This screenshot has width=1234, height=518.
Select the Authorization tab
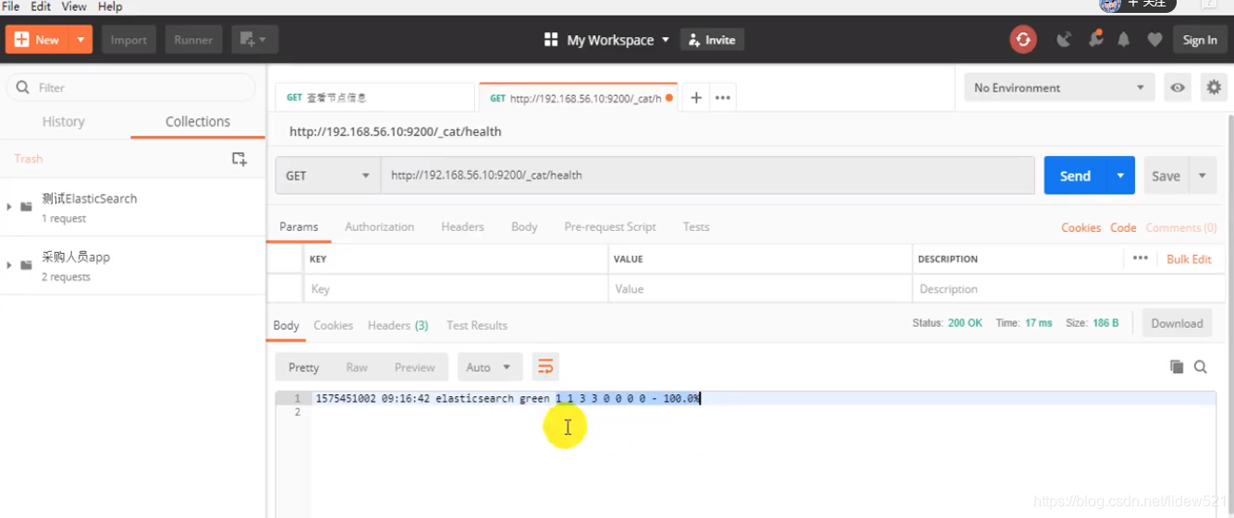click(x=379, y=226)
